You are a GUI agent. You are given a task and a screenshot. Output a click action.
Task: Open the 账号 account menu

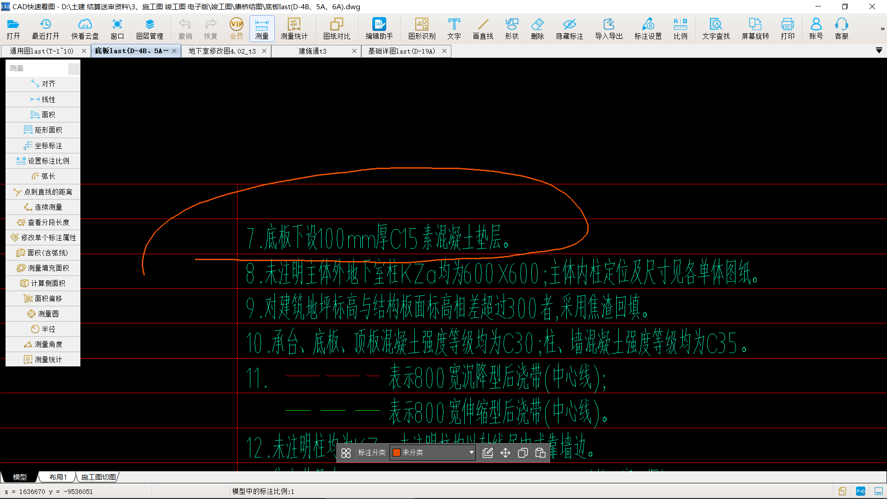816,29
